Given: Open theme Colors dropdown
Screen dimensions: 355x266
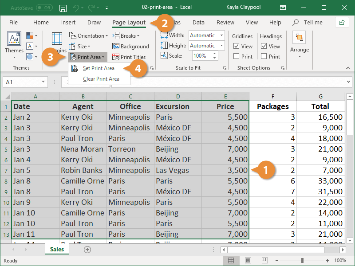Looking at the screenshot, I should point(32,35).
